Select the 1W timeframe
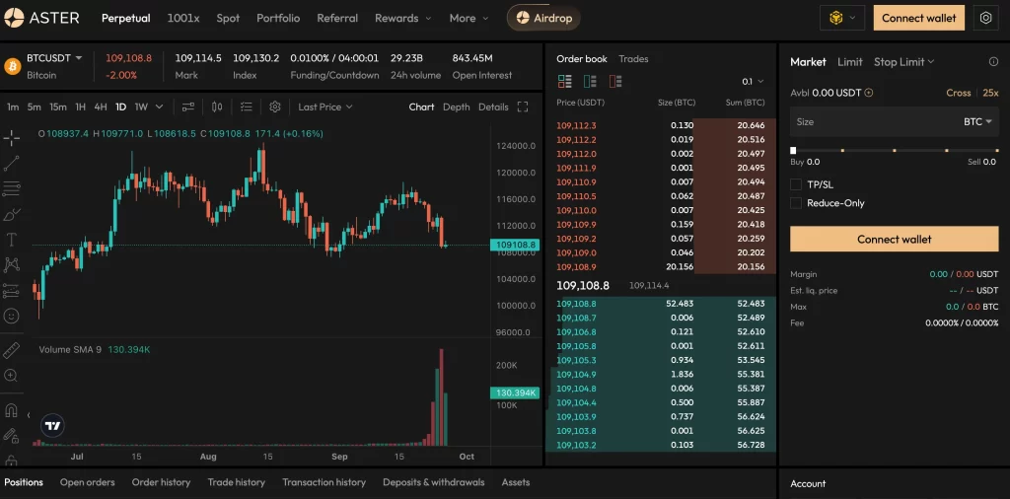 (141, 107)
